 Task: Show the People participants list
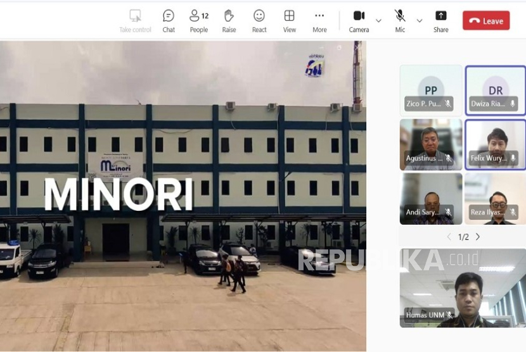point(198,21)
